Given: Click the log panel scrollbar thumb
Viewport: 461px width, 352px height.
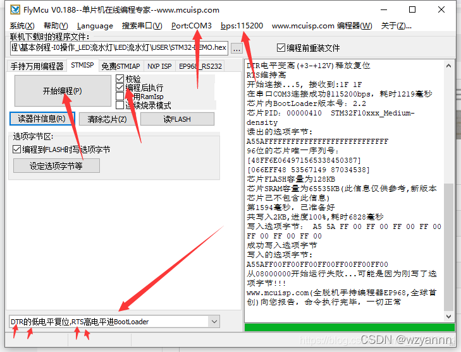Looking at the screenshot, I should coord(448,247).
